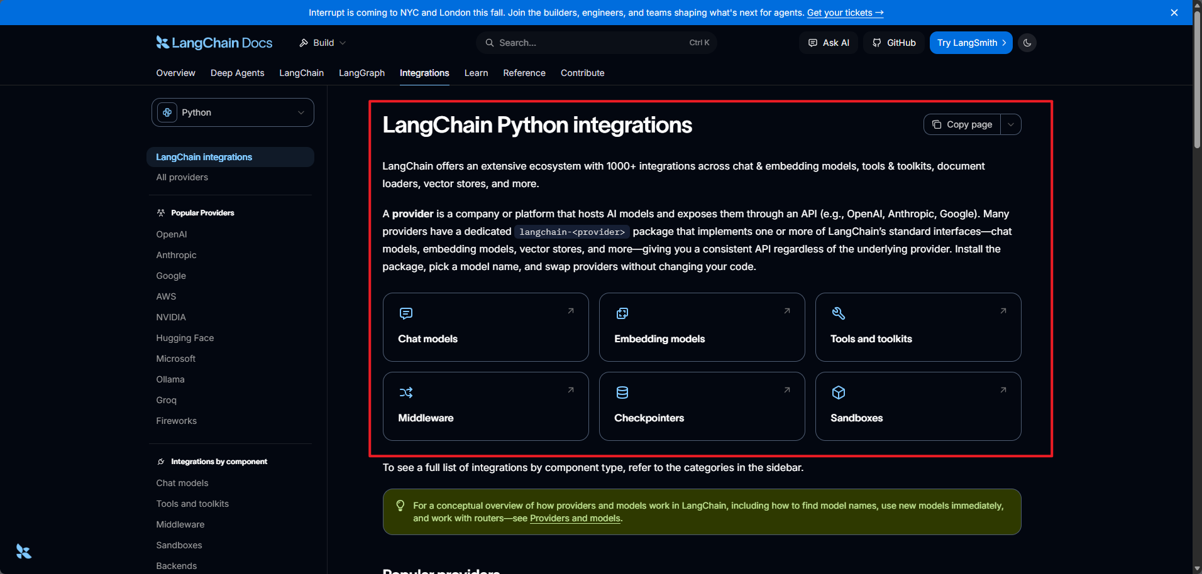Viewport: 1202px width, 574px height.
Task: Click the Python language icon in selector
Action: 167,112
